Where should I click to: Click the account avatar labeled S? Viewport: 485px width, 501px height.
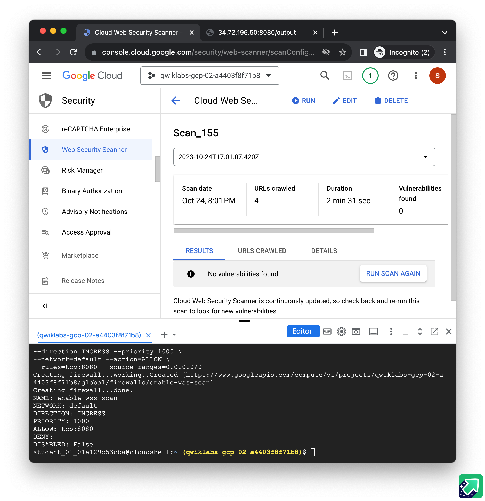(437, 76)
